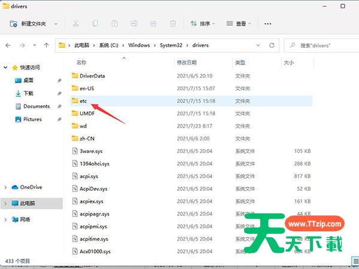
Task: Click the Copy icon in toolbar
Action: [95, 24]
